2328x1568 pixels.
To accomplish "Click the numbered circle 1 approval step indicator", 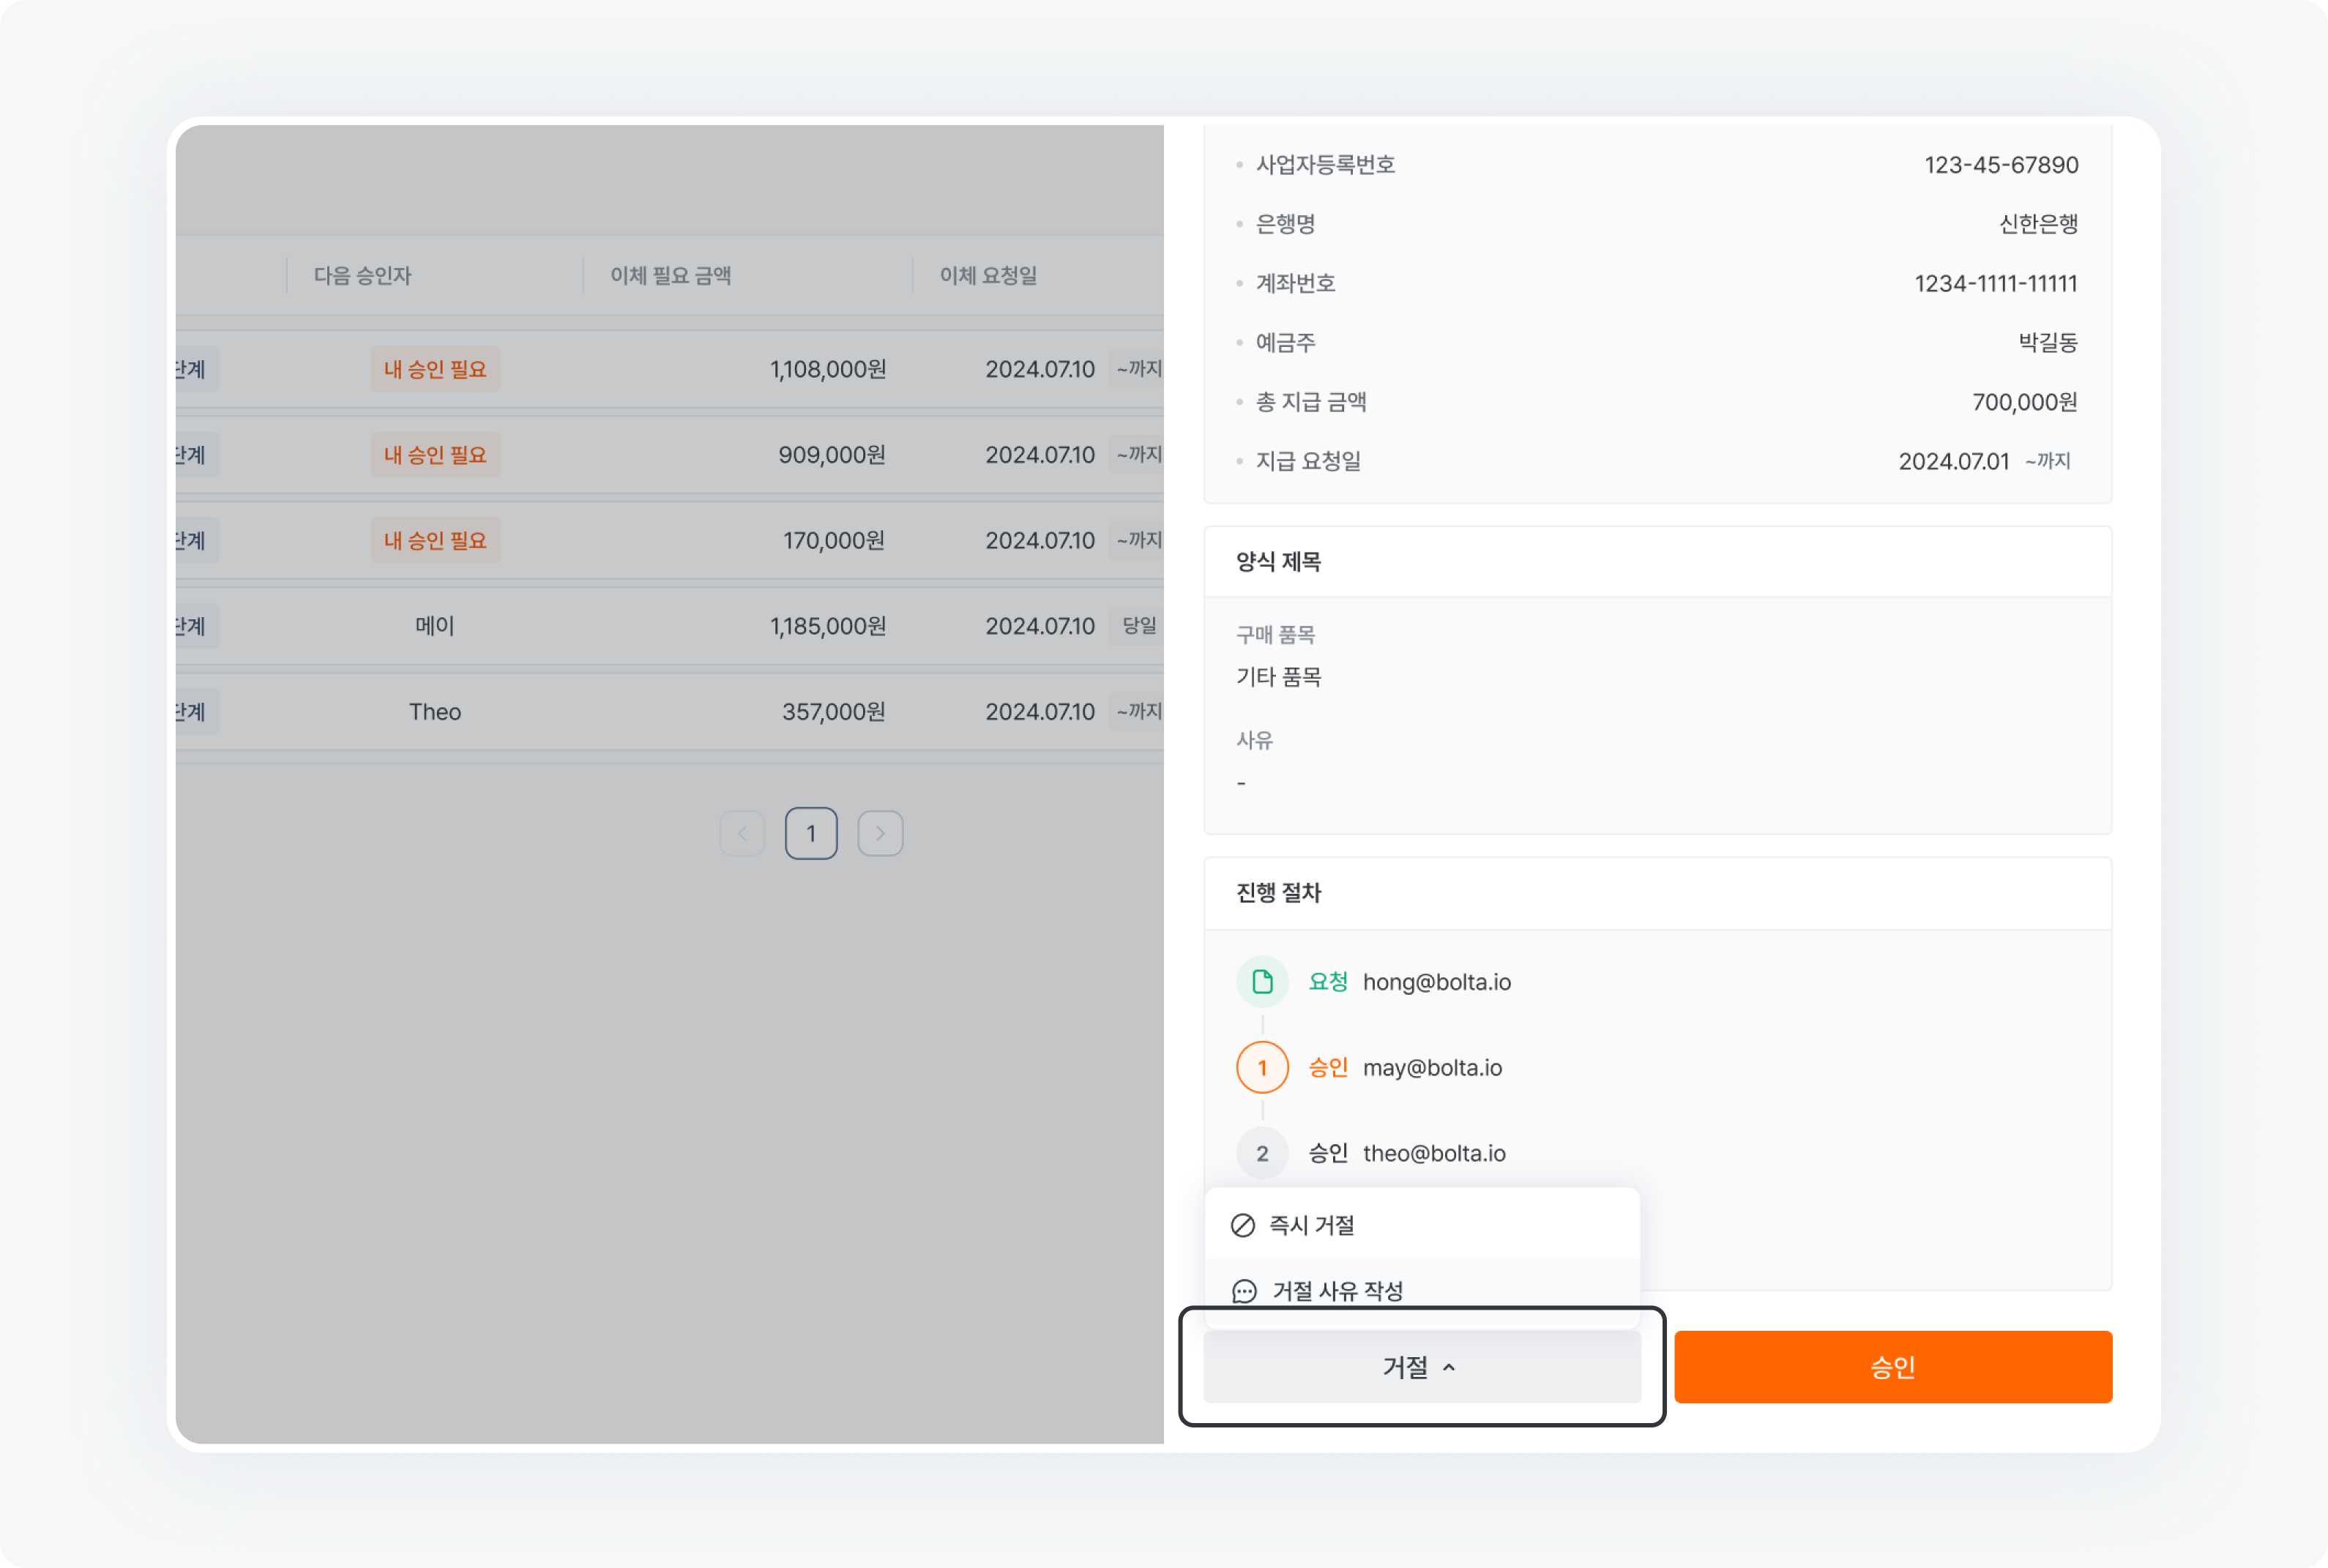I will pos(1262,1067).
